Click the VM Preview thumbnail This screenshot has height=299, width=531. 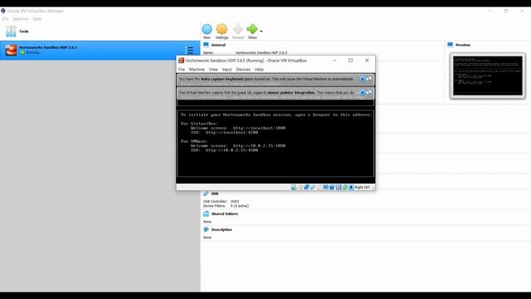click(488, 76)
